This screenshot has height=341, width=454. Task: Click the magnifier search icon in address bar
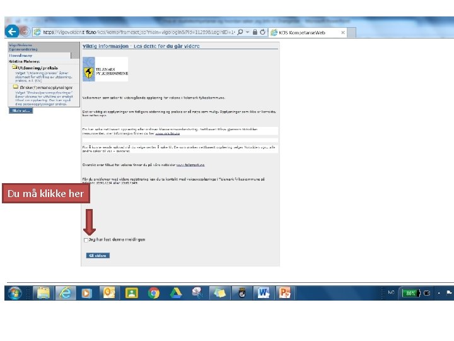[x=240, y=32]
